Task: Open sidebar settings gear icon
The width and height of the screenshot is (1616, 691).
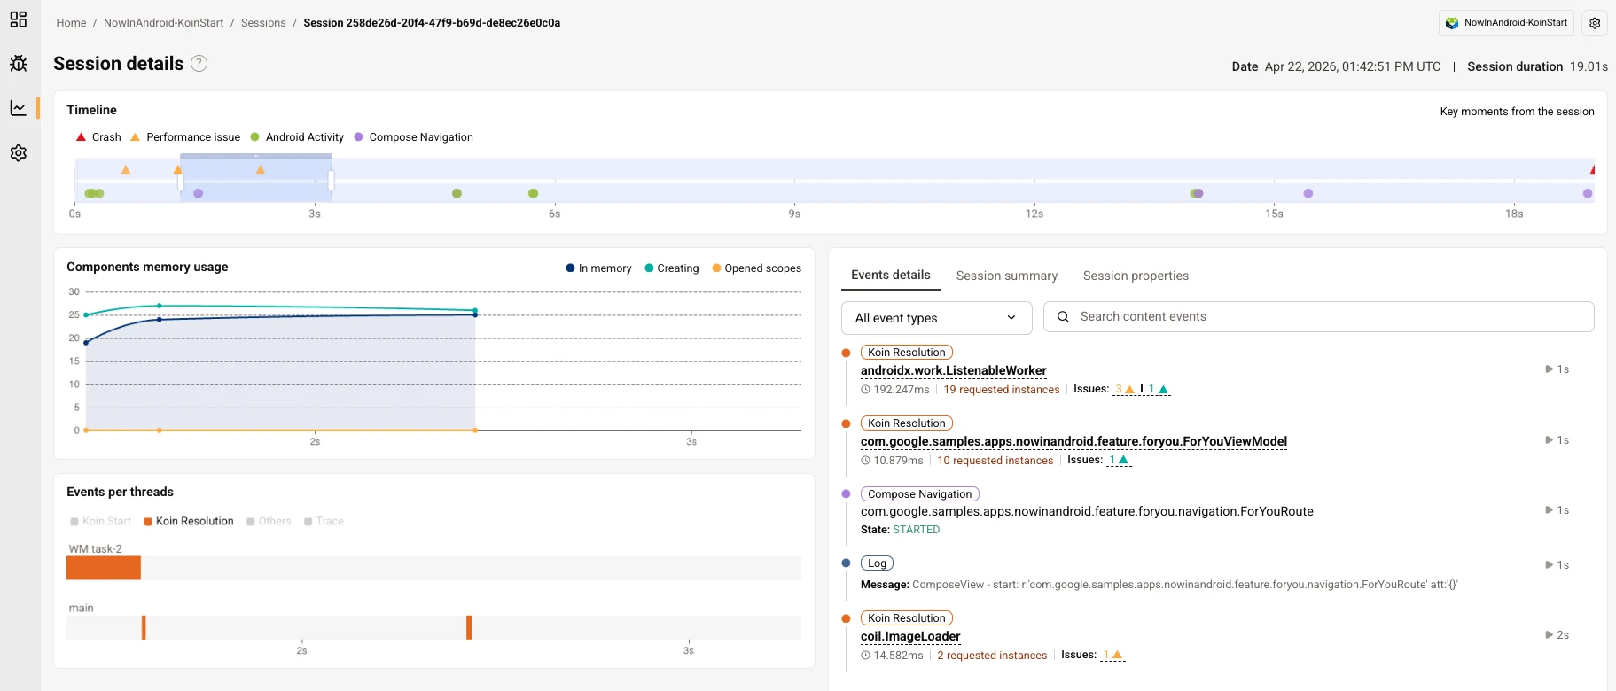Action: [19, 153]
